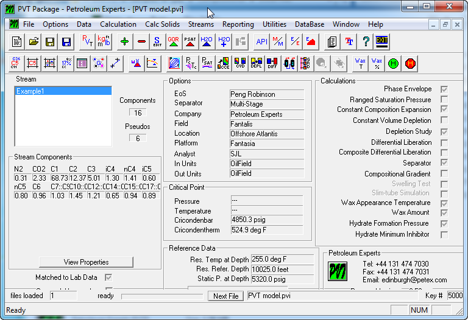Enable the Differential Liberation checkbox
468x320 pixels.
[x=444, y=142]
